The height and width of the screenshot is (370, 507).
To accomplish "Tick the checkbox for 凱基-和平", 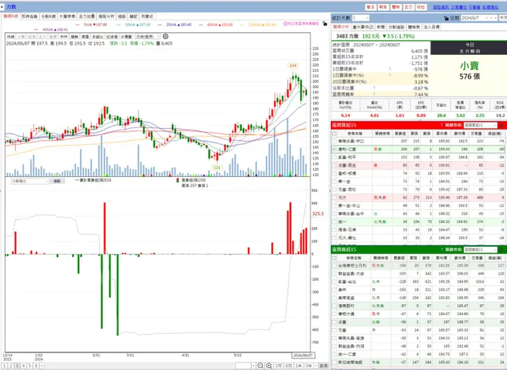I will 334,158.
